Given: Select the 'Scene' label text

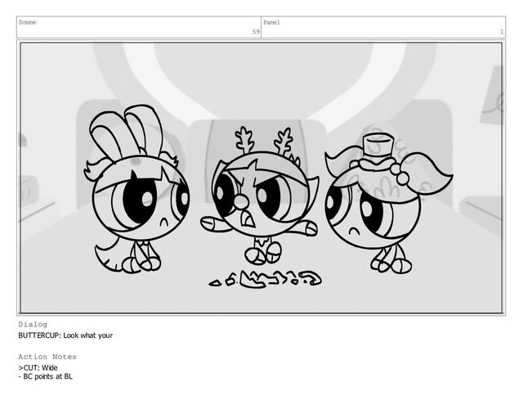Looking at the screenshot, I should pos(27,22).
